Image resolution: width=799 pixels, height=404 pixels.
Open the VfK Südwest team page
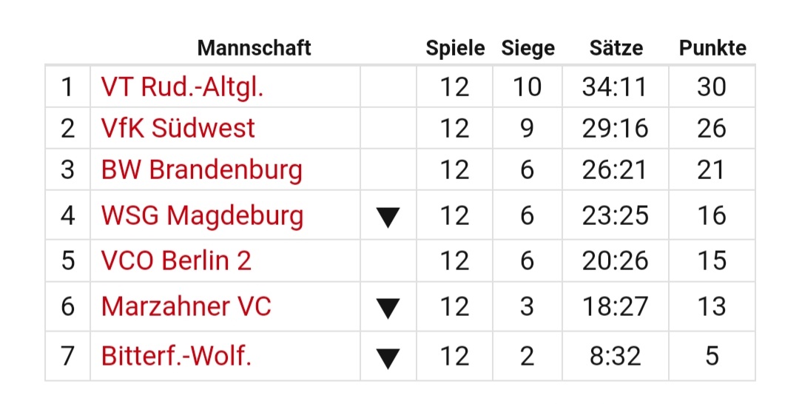[x=178, y=129]
